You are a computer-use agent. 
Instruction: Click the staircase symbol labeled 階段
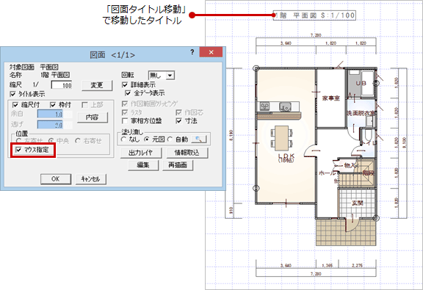357,173
